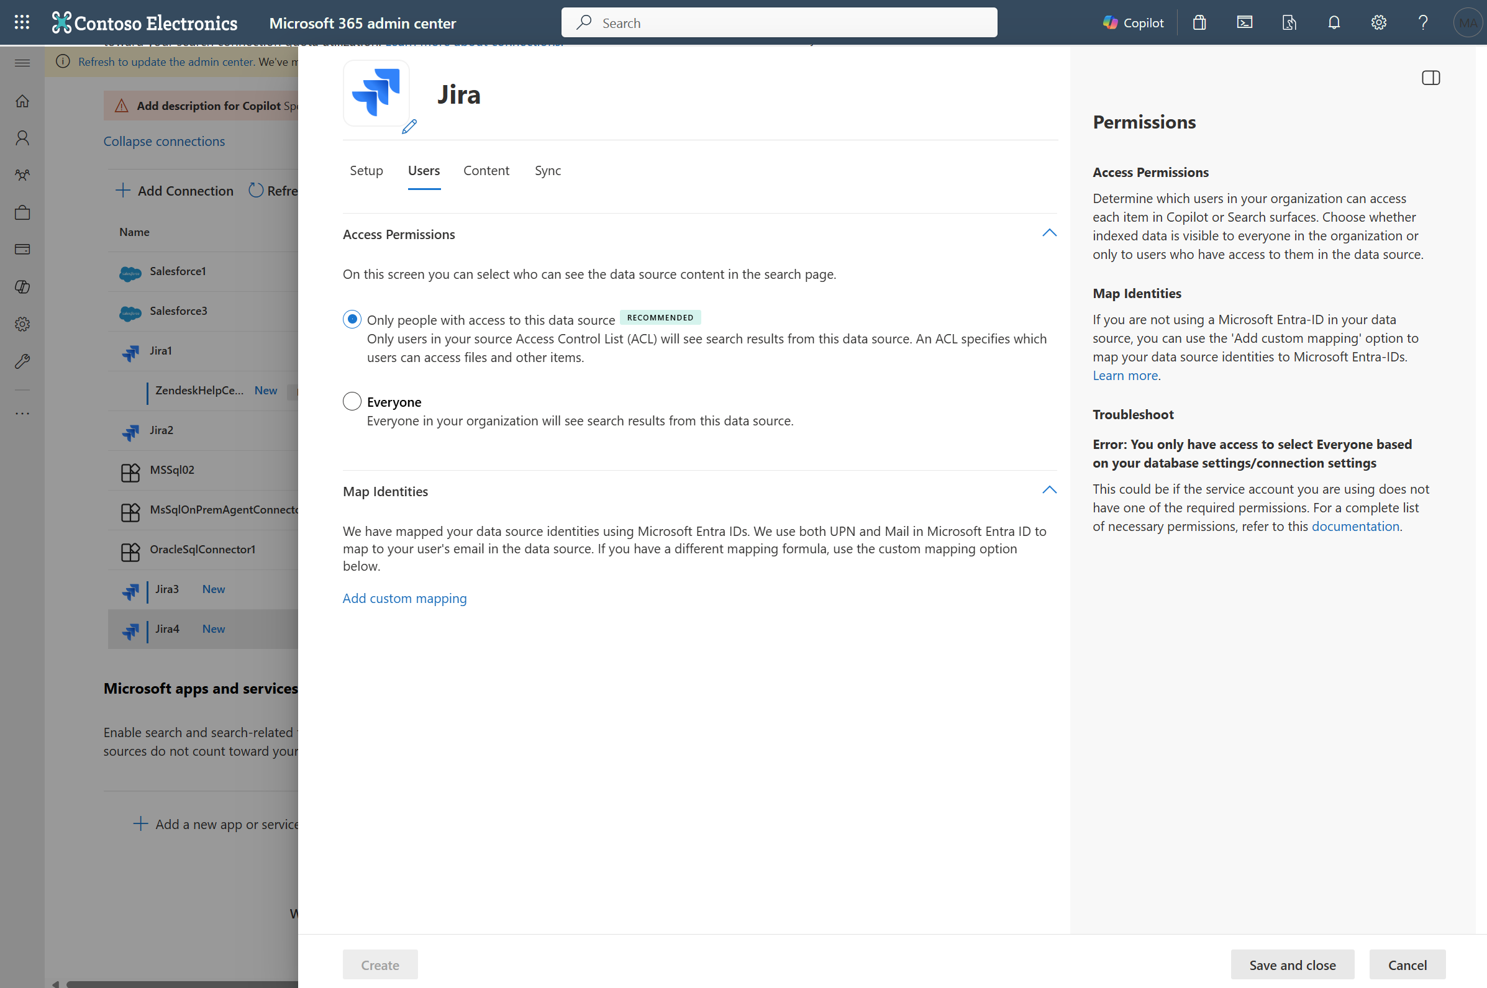
Task: Open the app launcher waffle icon
Action: (x=22, y=23)
